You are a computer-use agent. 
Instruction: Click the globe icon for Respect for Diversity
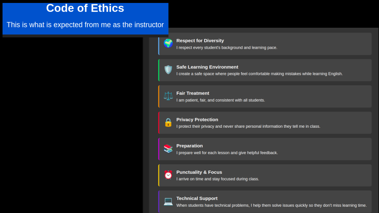pos(168,44)
